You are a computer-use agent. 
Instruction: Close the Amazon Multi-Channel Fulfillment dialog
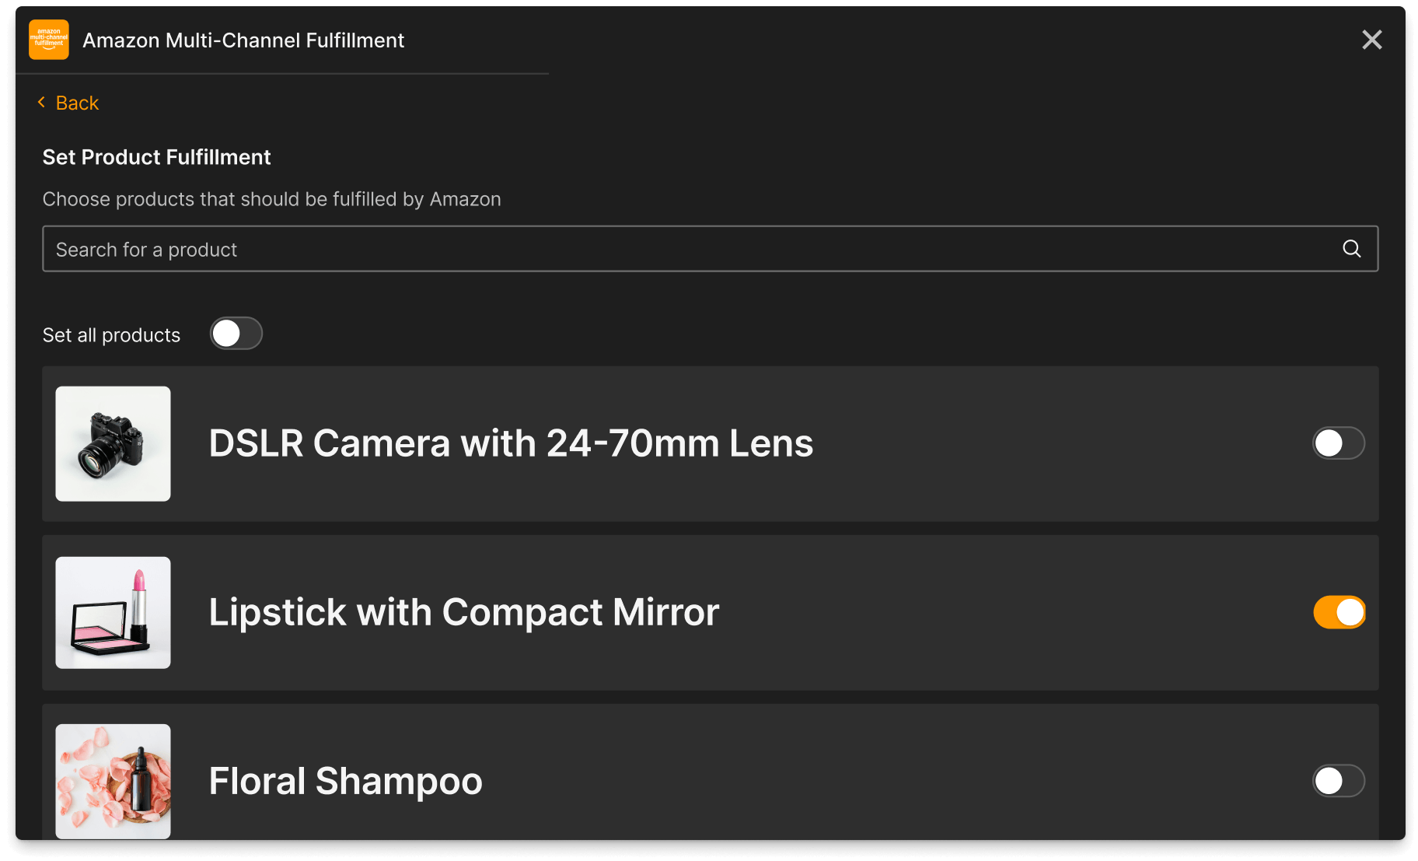1372,40
